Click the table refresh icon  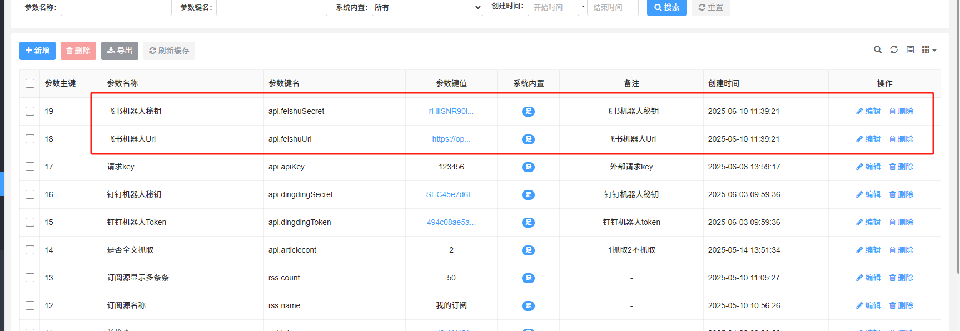coord(893,50)
